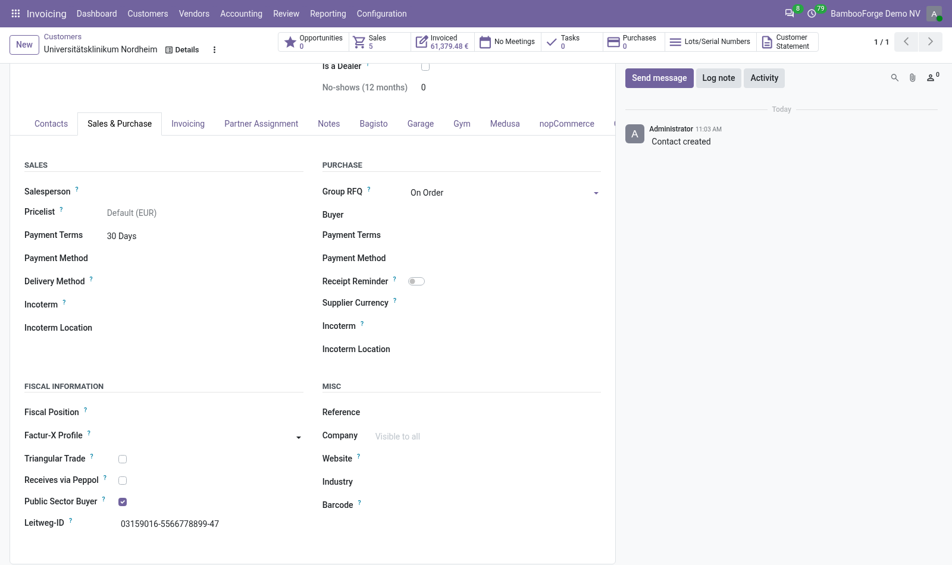The image size is (952, 565).
Task: Toggle the Is a Dealer checkbox
Action: [425, 67]
